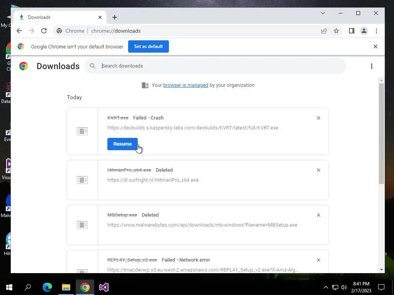Click the HitmanPro_x64.exe file name
Image resolution: width=394 pixels, height=295 pixels.
coord(129,170)
